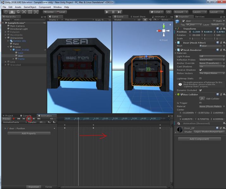Open Box Collider settings gear
This screenshot has height=189, width=226.
[224, 94]
